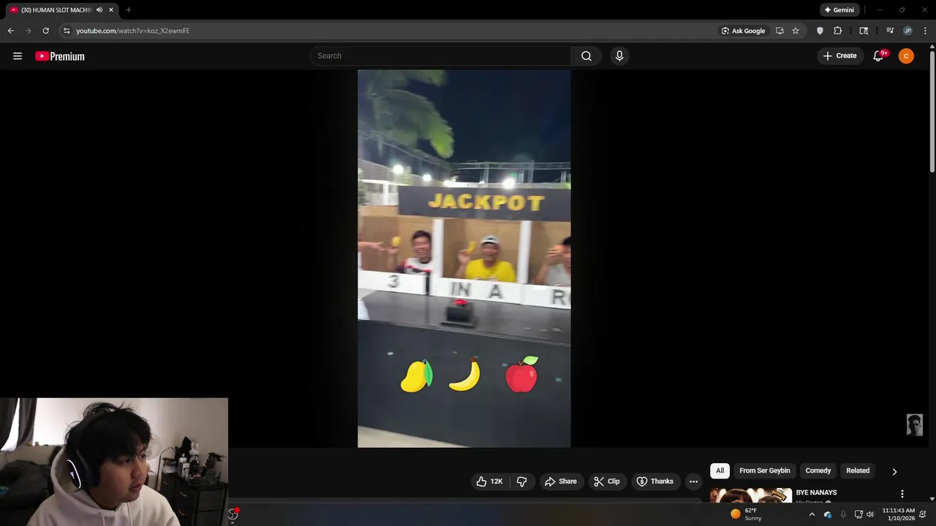
Task: Open the Extensions puzzle icon
Action: click(x=838, y=31)
